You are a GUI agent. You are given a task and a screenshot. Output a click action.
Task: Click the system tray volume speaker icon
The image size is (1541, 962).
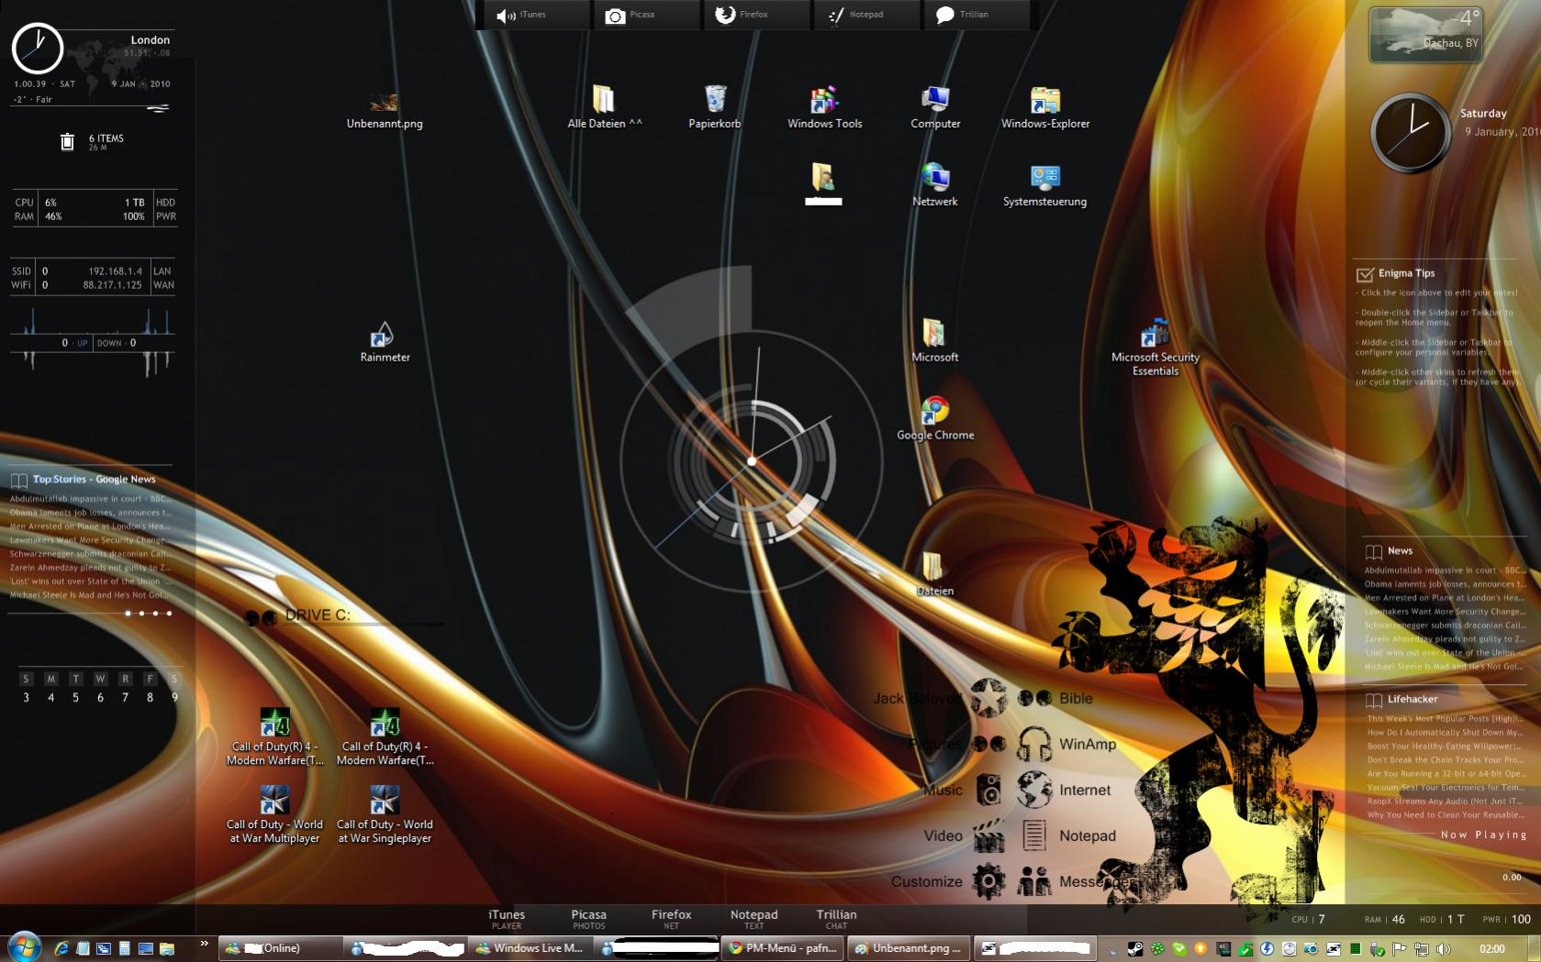point(1444,949)
